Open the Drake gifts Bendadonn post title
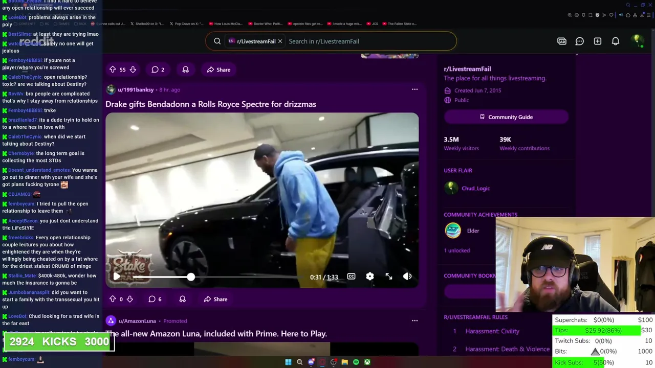655x368 pixels. point(211,104)
